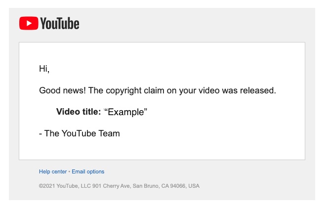This screenshot has height=210, width=328.
Task: Click the "Good news!" phrase in message
Action: [62, 90]
